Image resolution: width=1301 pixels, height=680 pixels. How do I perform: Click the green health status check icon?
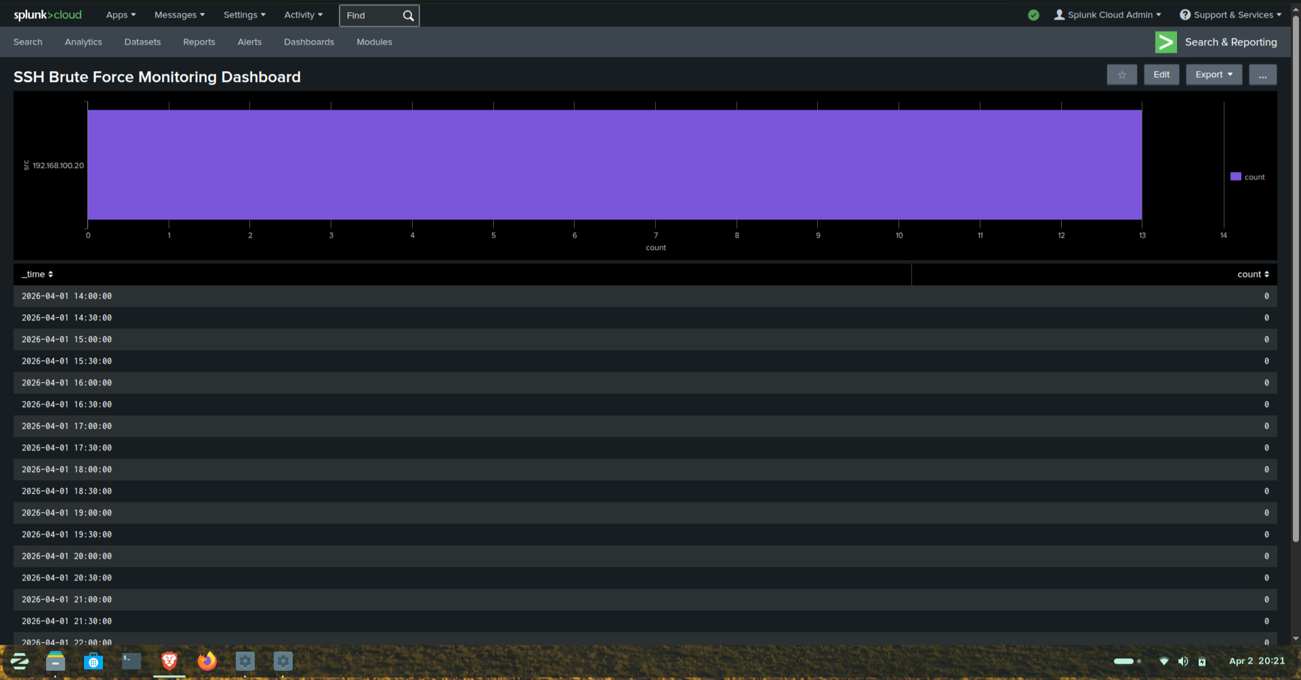click(1033, 14)
